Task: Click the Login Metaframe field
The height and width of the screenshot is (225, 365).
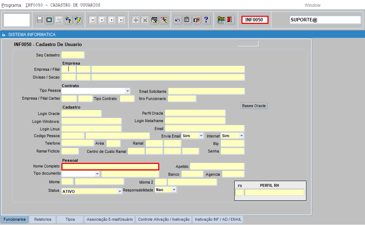Action: tap(195, 120)
